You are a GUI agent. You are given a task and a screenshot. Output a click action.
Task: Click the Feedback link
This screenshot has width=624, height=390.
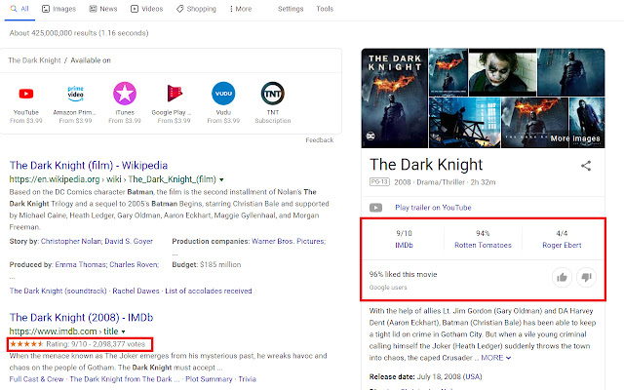(319, 140)
